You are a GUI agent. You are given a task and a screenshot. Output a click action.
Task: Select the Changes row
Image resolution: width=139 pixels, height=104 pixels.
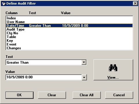tap(69, 48)
